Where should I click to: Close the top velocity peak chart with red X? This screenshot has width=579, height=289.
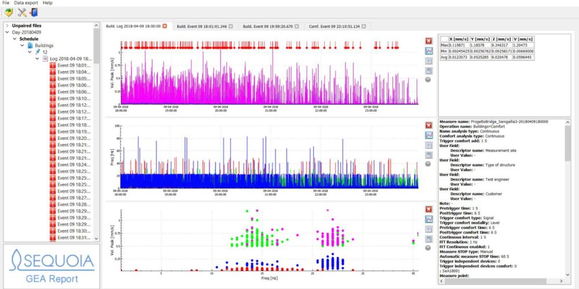pyautogui.click(x=429, y=40)
